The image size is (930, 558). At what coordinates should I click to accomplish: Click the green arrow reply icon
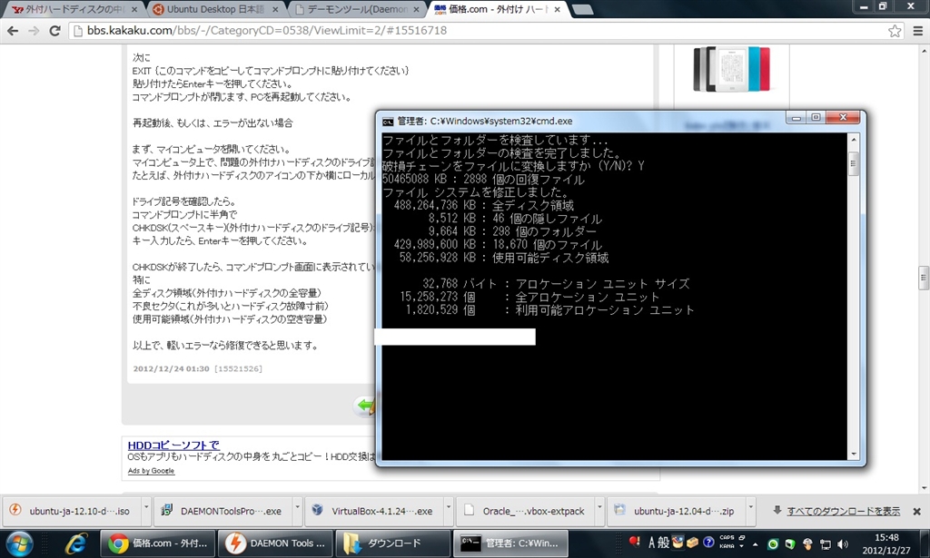point(365,406)
